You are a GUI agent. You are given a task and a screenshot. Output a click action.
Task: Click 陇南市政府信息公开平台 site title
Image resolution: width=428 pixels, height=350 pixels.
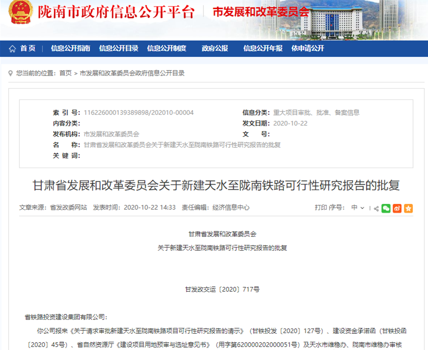[x=116, y=12]
